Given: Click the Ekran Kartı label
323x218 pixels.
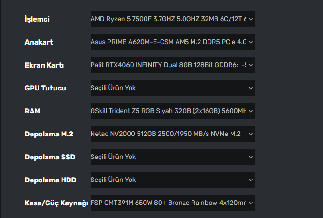Looking at the screenshot, I should pyautogui.click(x=44, y=65).
